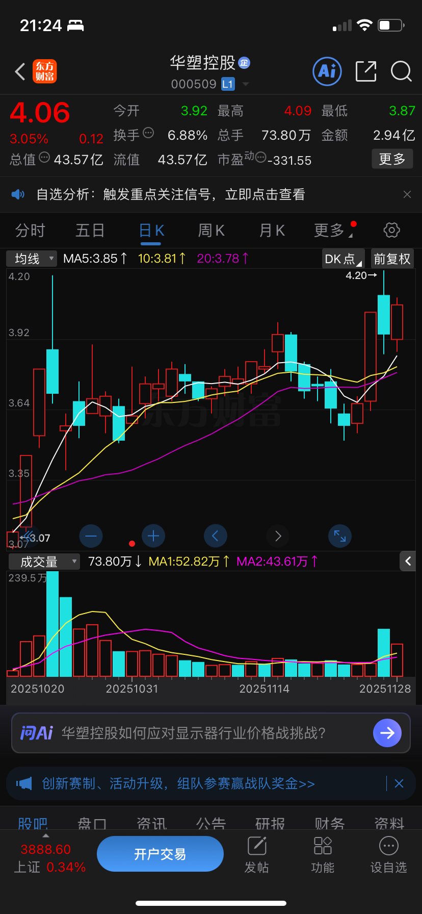Click the 更多 quote details button
Viewport: 422px width, 914px height.
tap(392, 159)
